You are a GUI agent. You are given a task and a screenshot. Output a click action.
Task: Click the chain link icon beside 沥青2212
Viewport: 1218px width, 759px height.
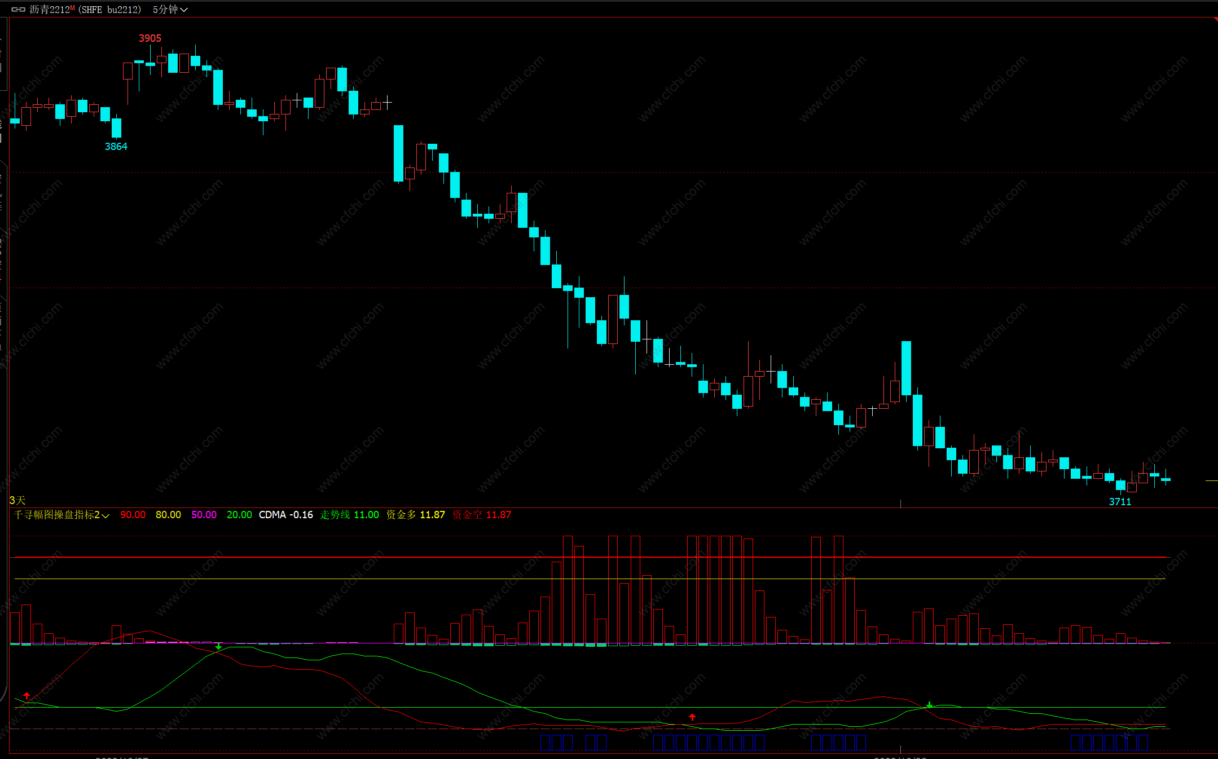pyautogui.click(x=18, y=10)
